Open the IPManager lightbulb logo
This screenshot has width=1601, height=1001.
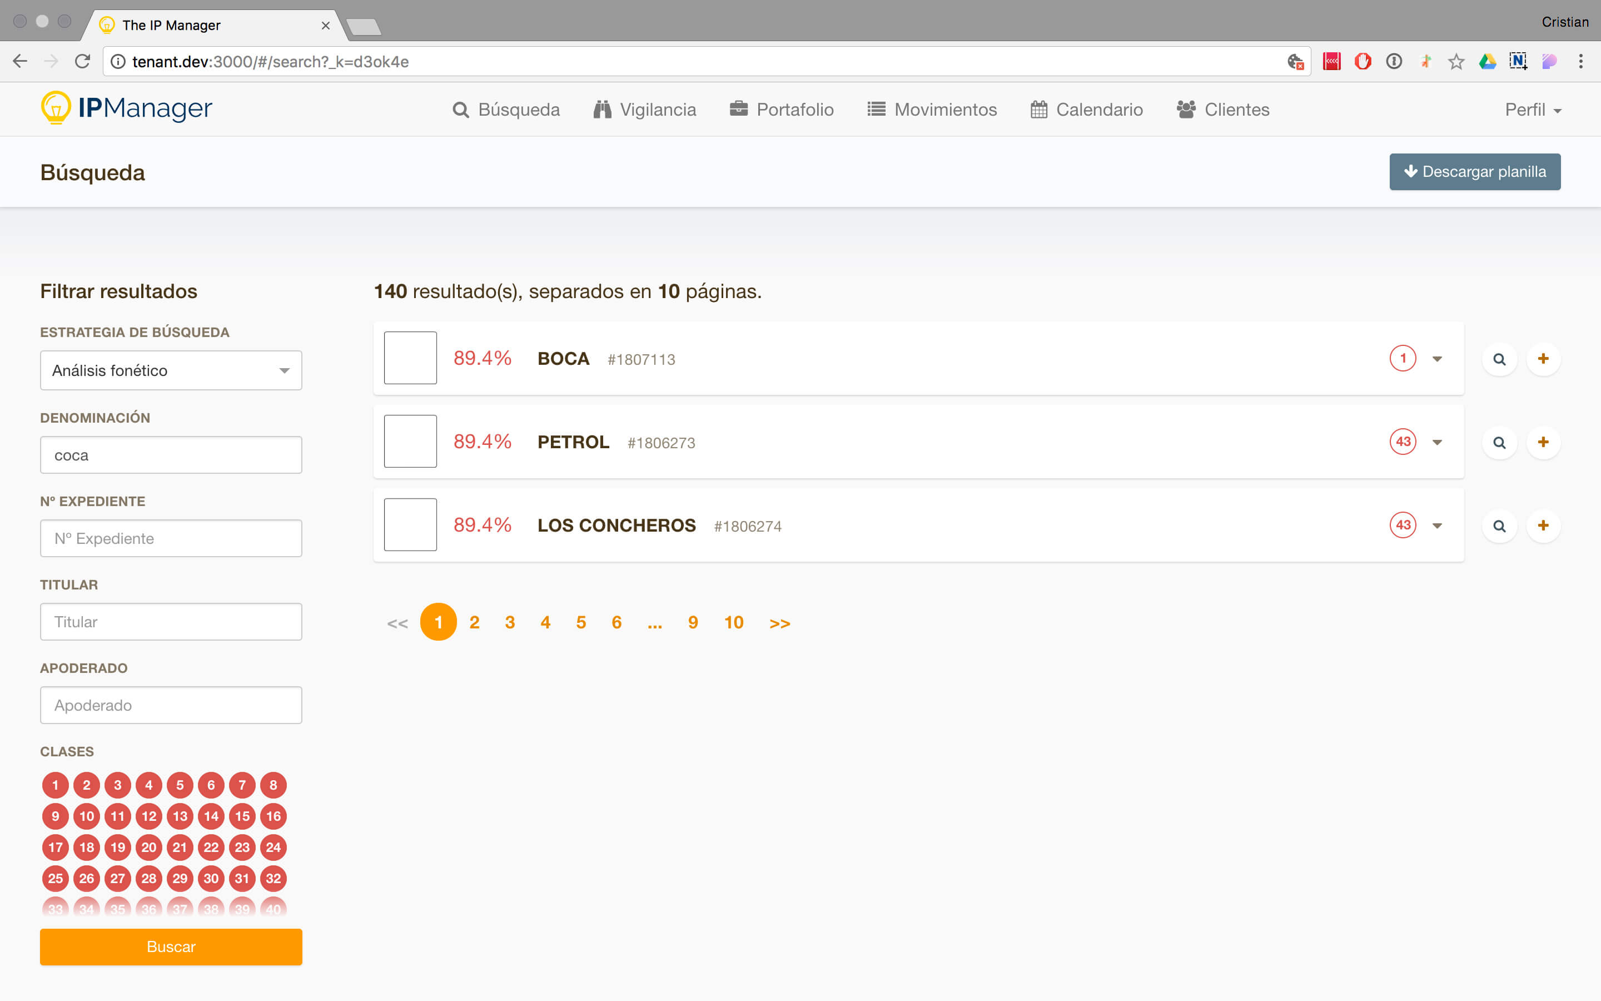click(56, 108)
